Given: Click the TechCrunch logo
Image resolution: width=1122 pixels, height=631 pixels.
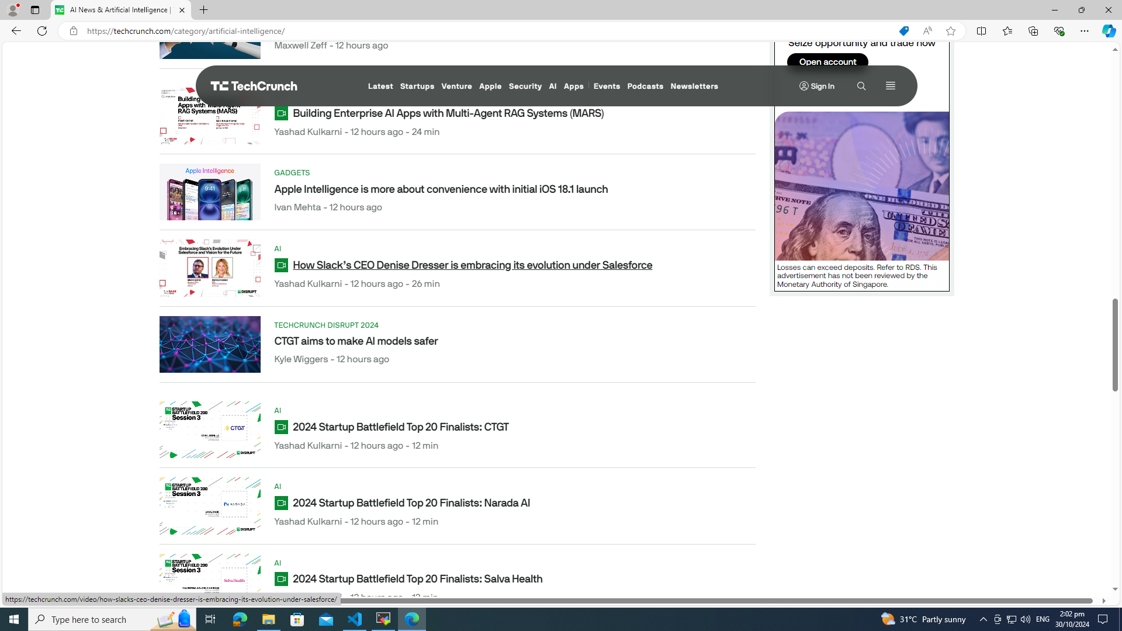Looking at the screenshot, I should (x=254, y=86).
